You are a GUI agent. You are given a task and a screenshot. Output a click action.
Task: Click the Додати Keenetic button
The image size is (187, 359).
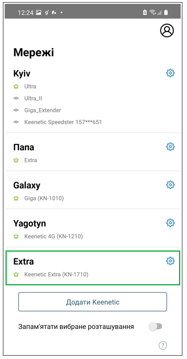[93, 302]
